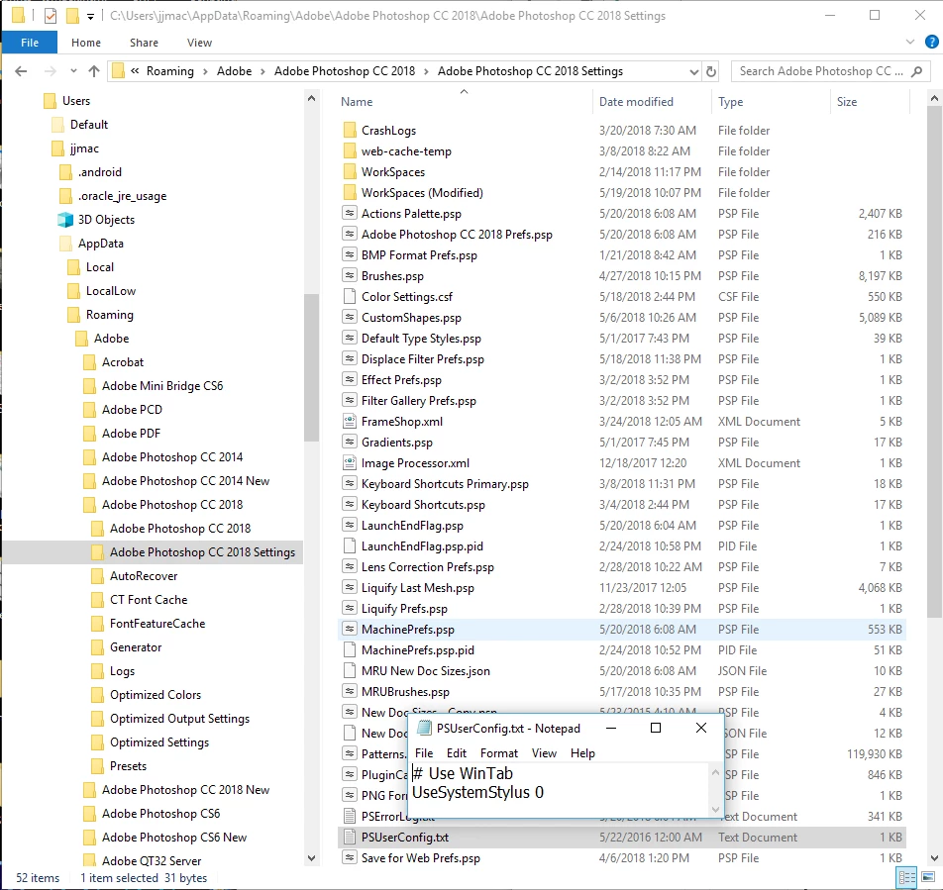Go up one folder level arrow

[x=94, y=71]
